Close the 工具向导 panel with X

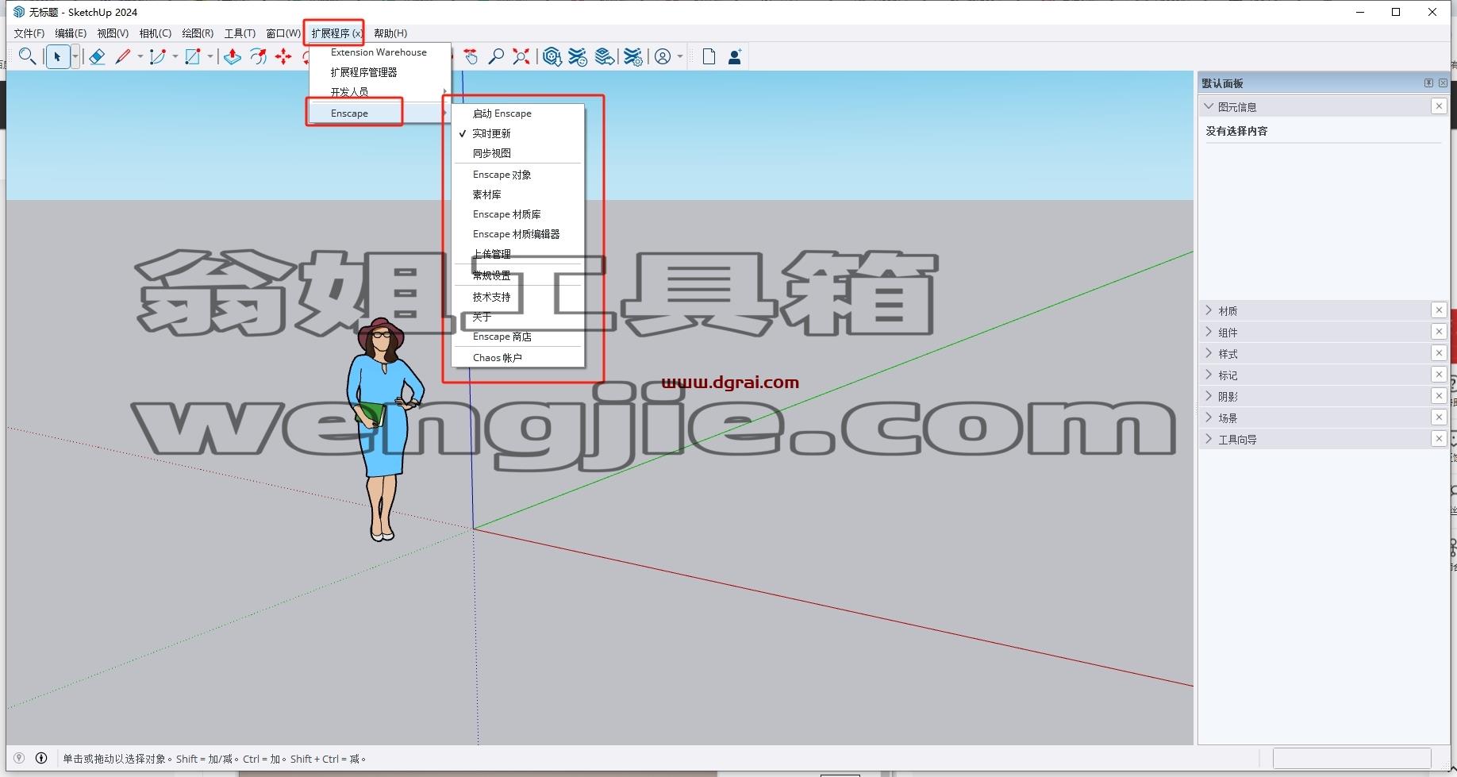[x=1439, y=439]
